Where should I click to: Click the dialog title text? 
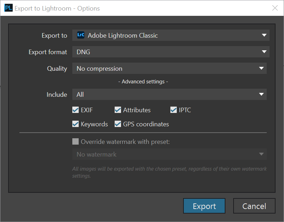click(x=57, y=8)
